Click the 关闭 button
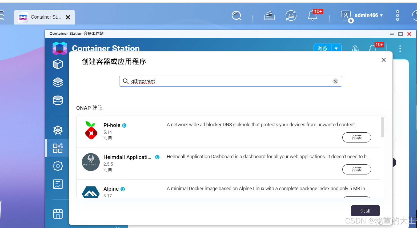This screenshot has height=228, width=417. (x=365, y=211)
